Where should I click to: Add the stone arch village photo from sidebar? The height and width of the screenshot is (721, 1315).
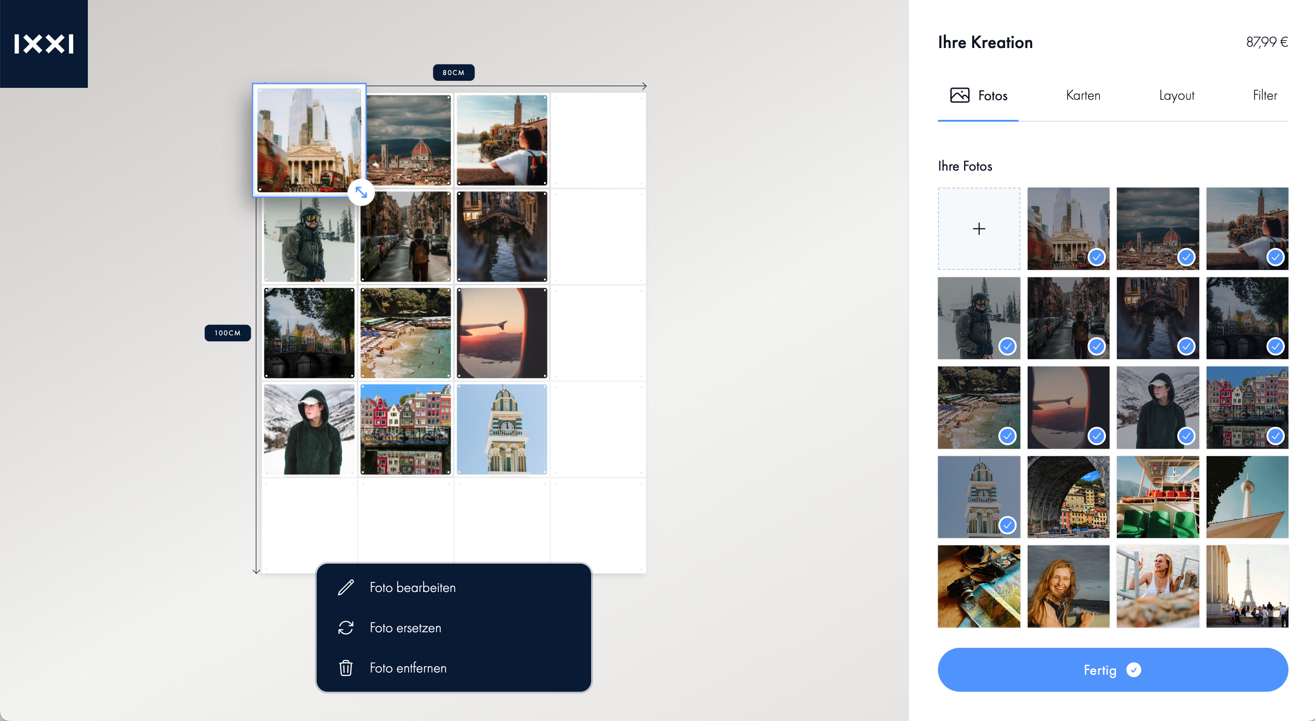point(1068,497)
